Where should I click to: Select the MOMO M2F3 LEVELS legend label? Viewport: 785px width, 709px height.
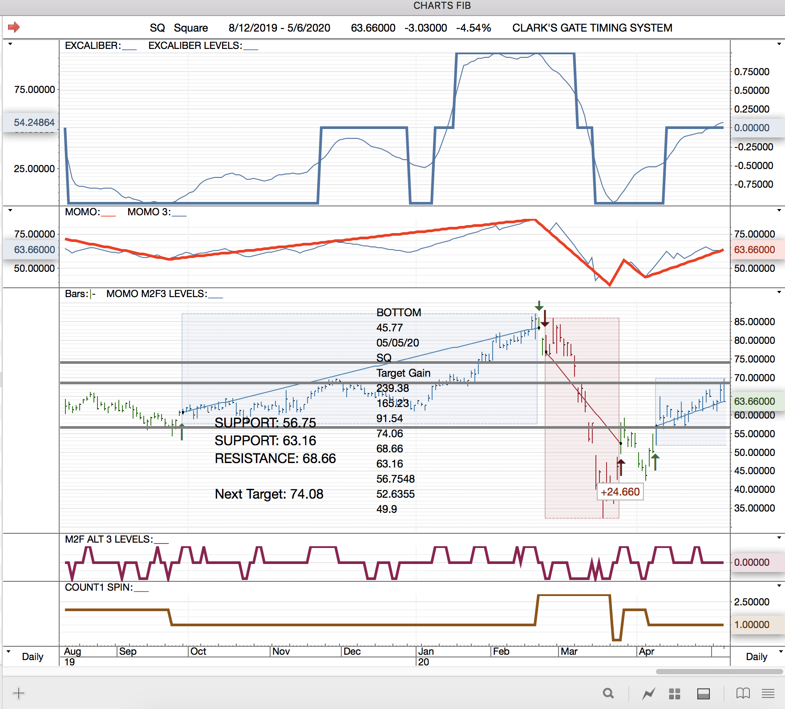(165, 294)
